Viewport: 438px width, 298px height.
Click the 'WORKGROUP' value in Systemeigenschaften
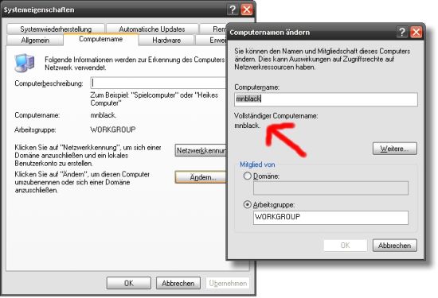[113, 130]
